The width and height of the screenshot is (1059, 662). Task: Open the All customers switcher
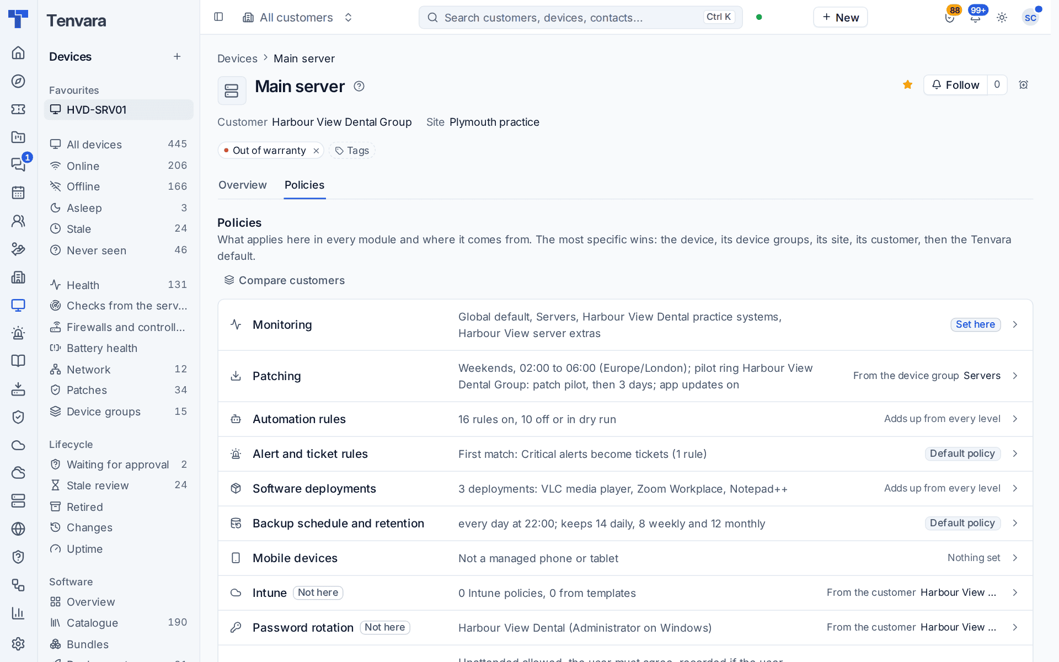[298, 18]
